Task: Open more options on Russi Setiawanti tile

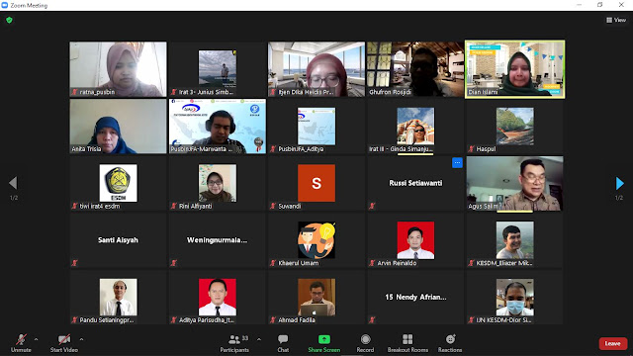Action: tap(457, 162)
